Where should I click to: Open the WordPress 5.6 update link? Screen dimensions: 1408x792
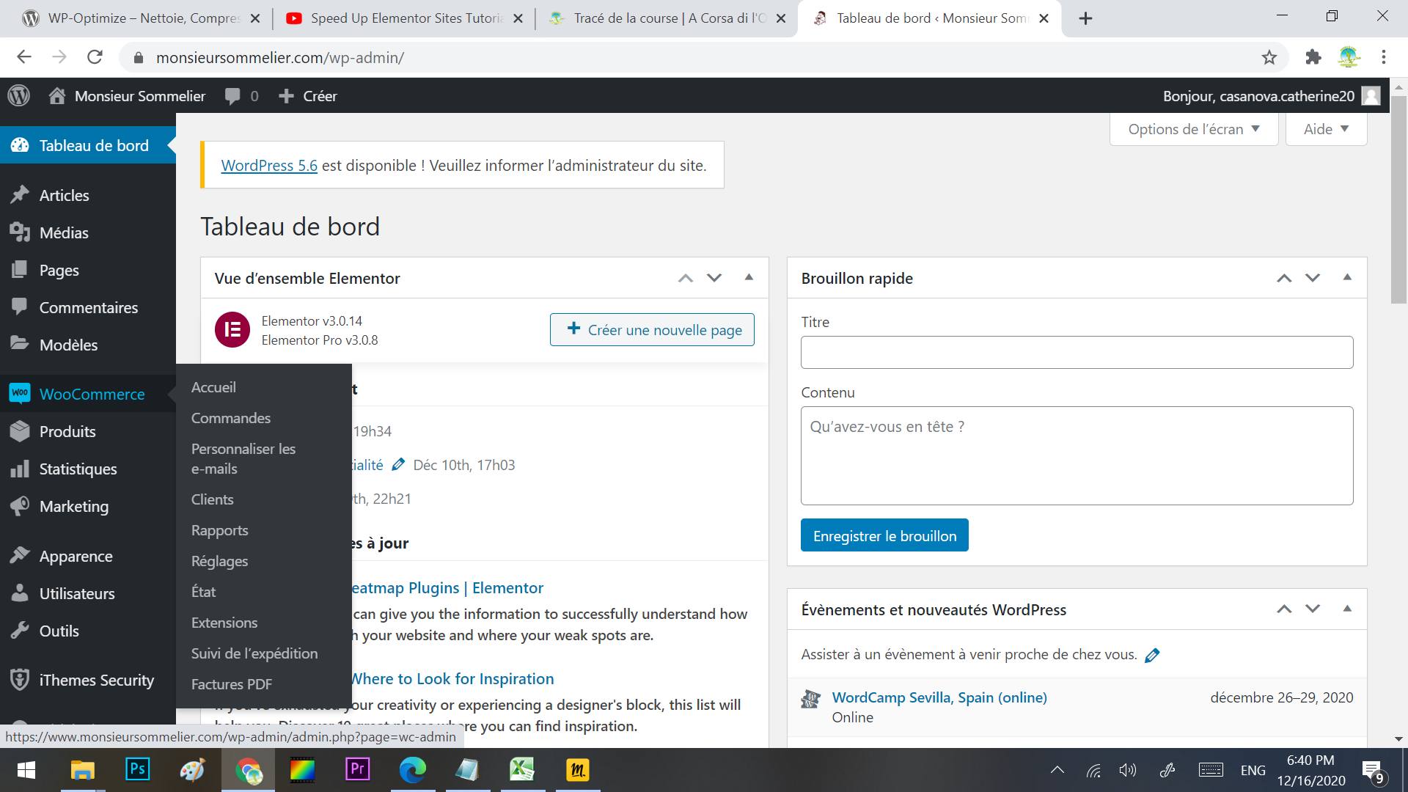pyautogui.click(x=269, y=166)
